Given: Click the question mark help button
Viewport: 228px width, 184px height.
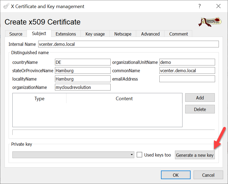Looking at the screenshot, I should (x=199, y=6).
